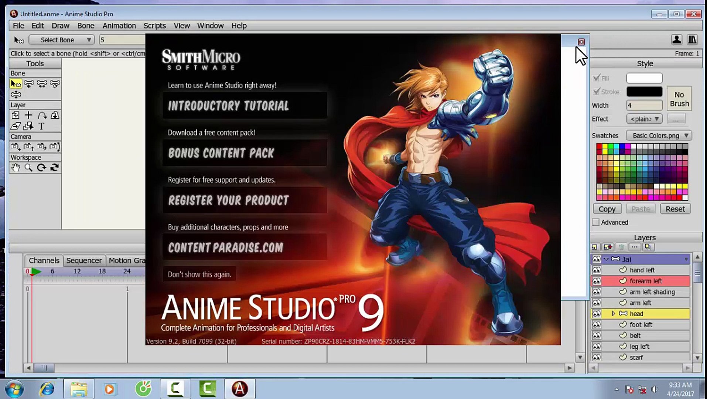Hide the forearm left layer
Screen dimensions: 707x399
pos(597,281)
